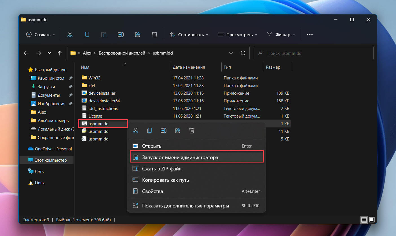
Task: Click the Поиск: usbmmidd search field
Action: coord(313,53)
